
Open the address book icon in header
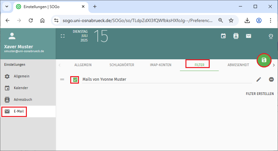click(236, 36)
